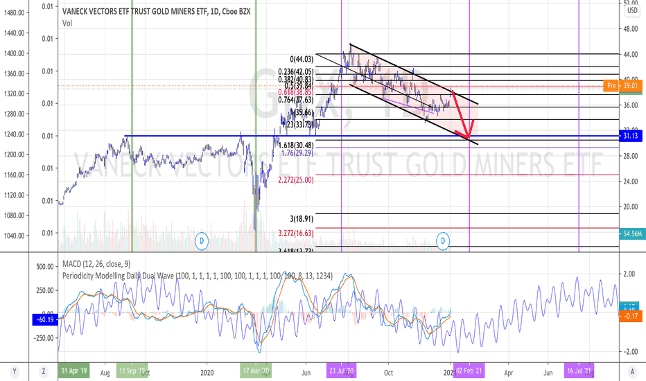This screenshot has width=646, height=381.
Task: Click the Y button on the time axis
Action: (x=15, y=372)
